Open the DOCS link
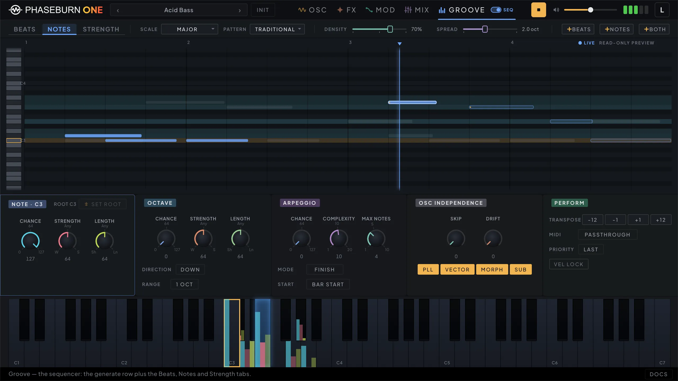The width and height of the screenshot is (678, 381). (659, 374)
